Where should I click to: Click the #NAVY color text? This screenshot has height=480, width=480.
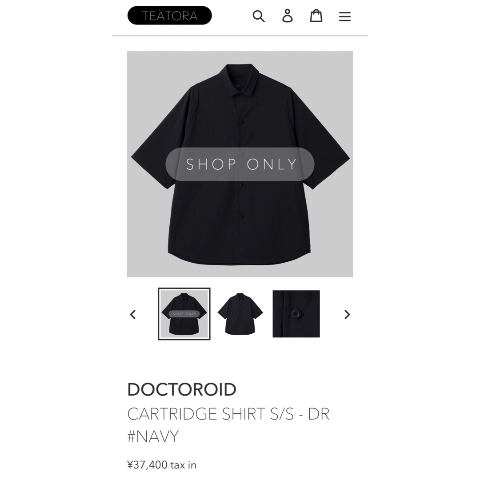pos(153,436)
